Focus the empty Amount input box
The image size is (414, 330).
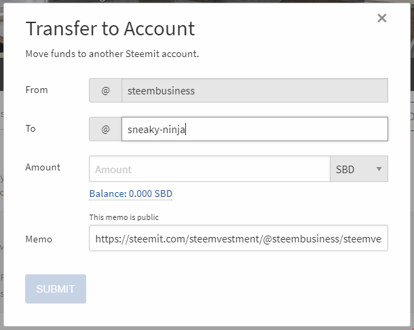(x=209, y=169)
